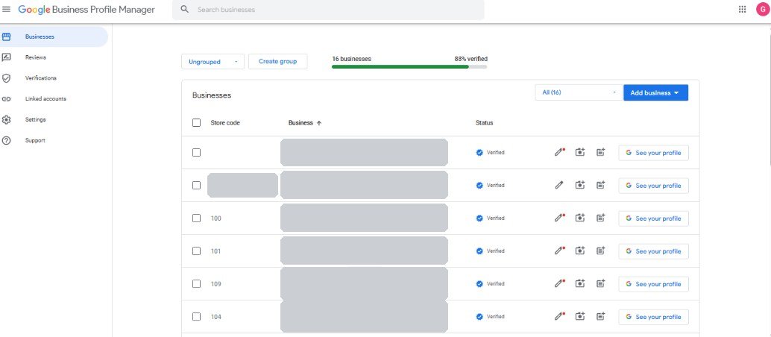The image size is (771, 337).
Task: Open the account avatar G
Action: click(x=762, y=10)
